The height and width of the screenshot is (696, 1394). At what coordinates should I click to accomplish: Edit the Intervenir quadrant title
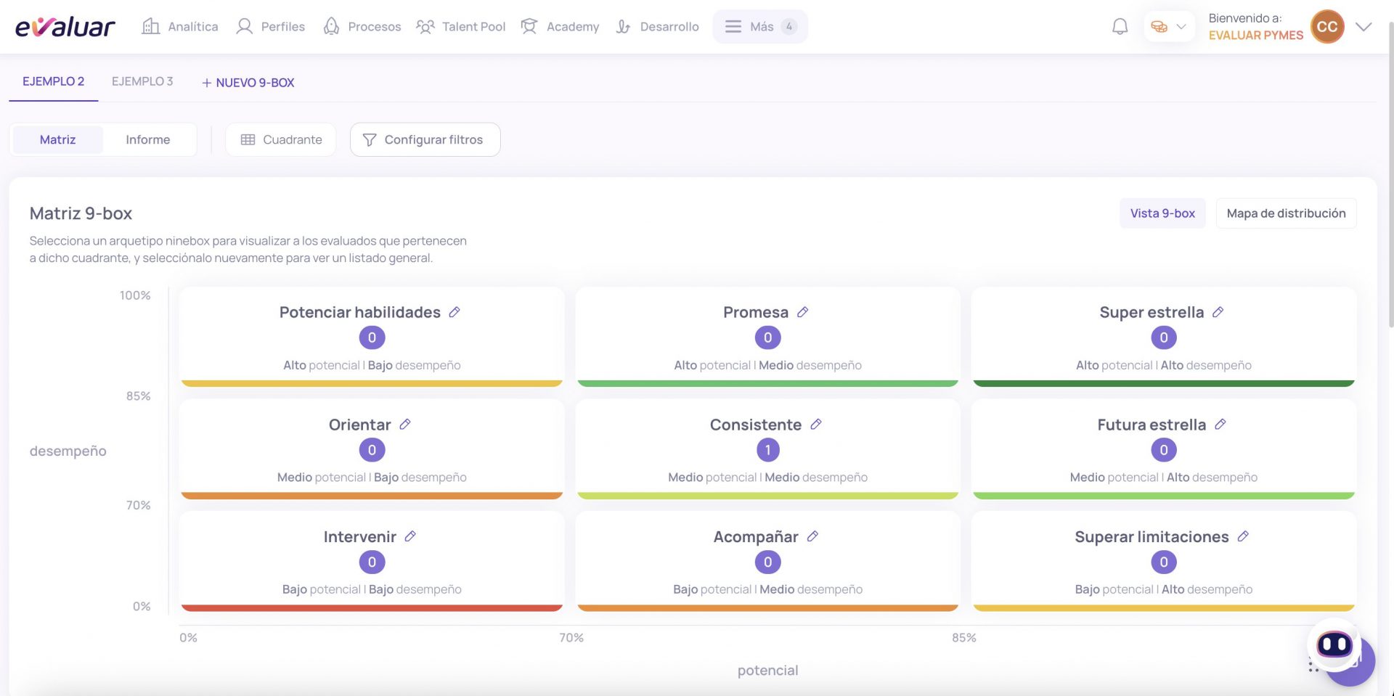409,536
